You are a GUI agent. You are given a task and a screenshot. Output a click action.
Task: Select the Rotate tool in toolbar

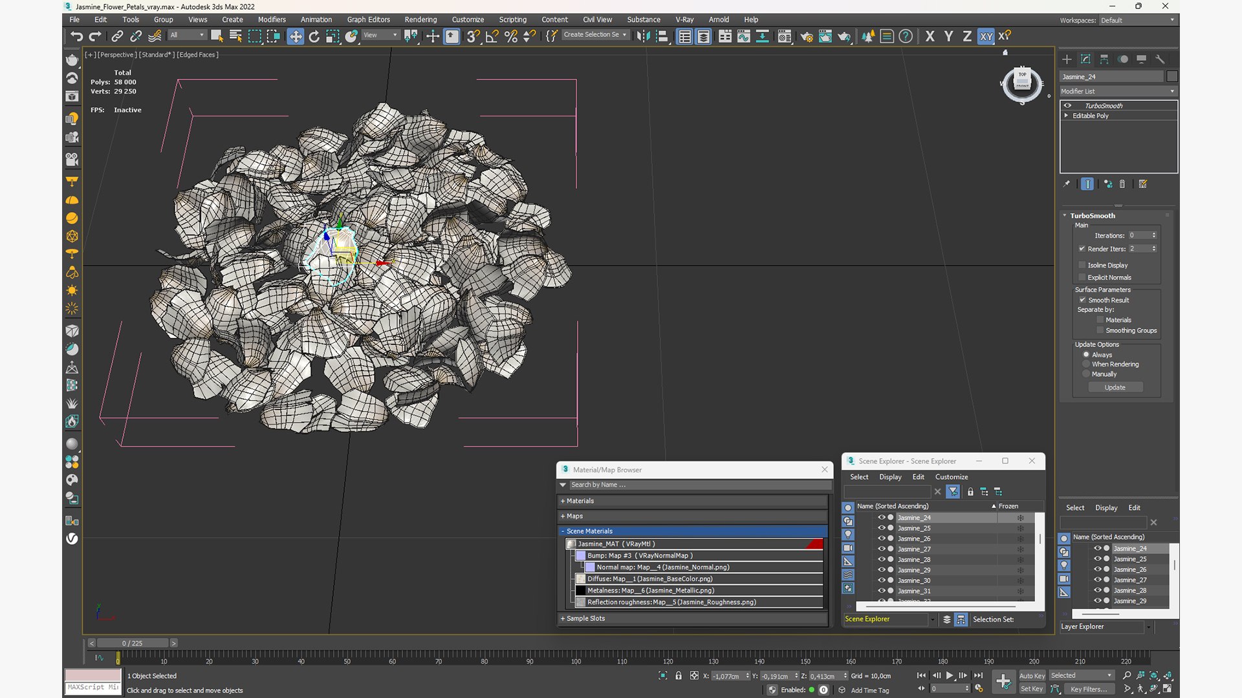314,36
